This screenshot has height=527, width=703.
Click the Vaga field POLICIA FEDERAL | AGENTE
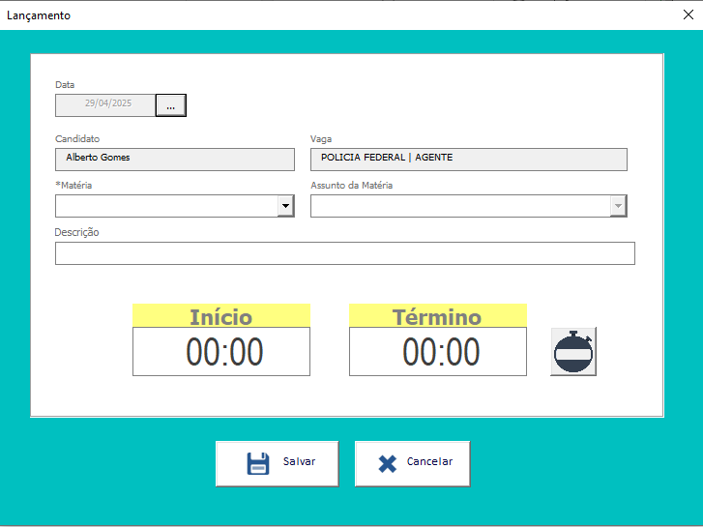(x=469, y=160)
